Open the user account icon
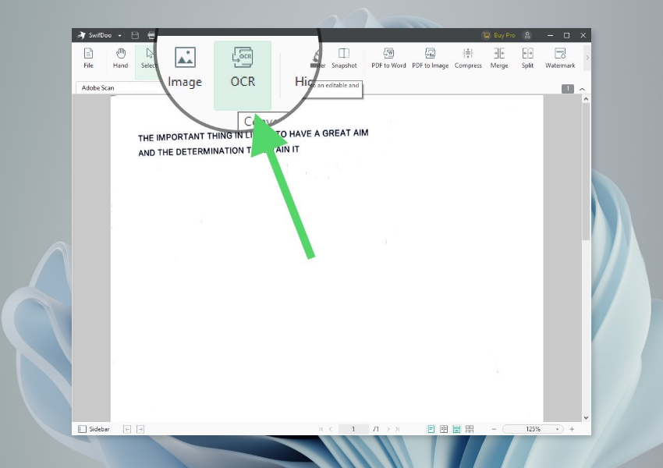 [x=527, y=35]
